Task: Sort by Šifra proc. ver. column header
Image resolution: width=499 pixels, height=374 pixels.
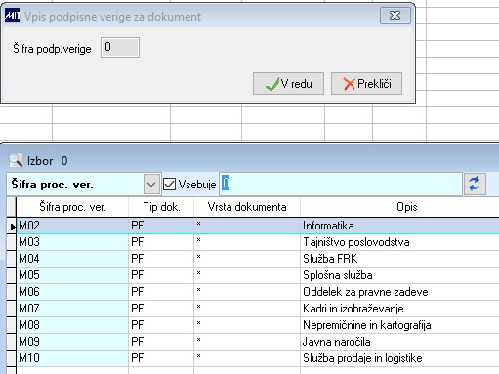Action: [72, 207]
